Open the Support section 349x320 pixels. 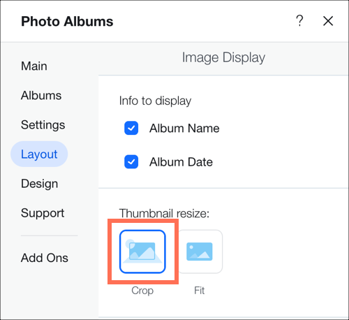click(x=43, y=213)
